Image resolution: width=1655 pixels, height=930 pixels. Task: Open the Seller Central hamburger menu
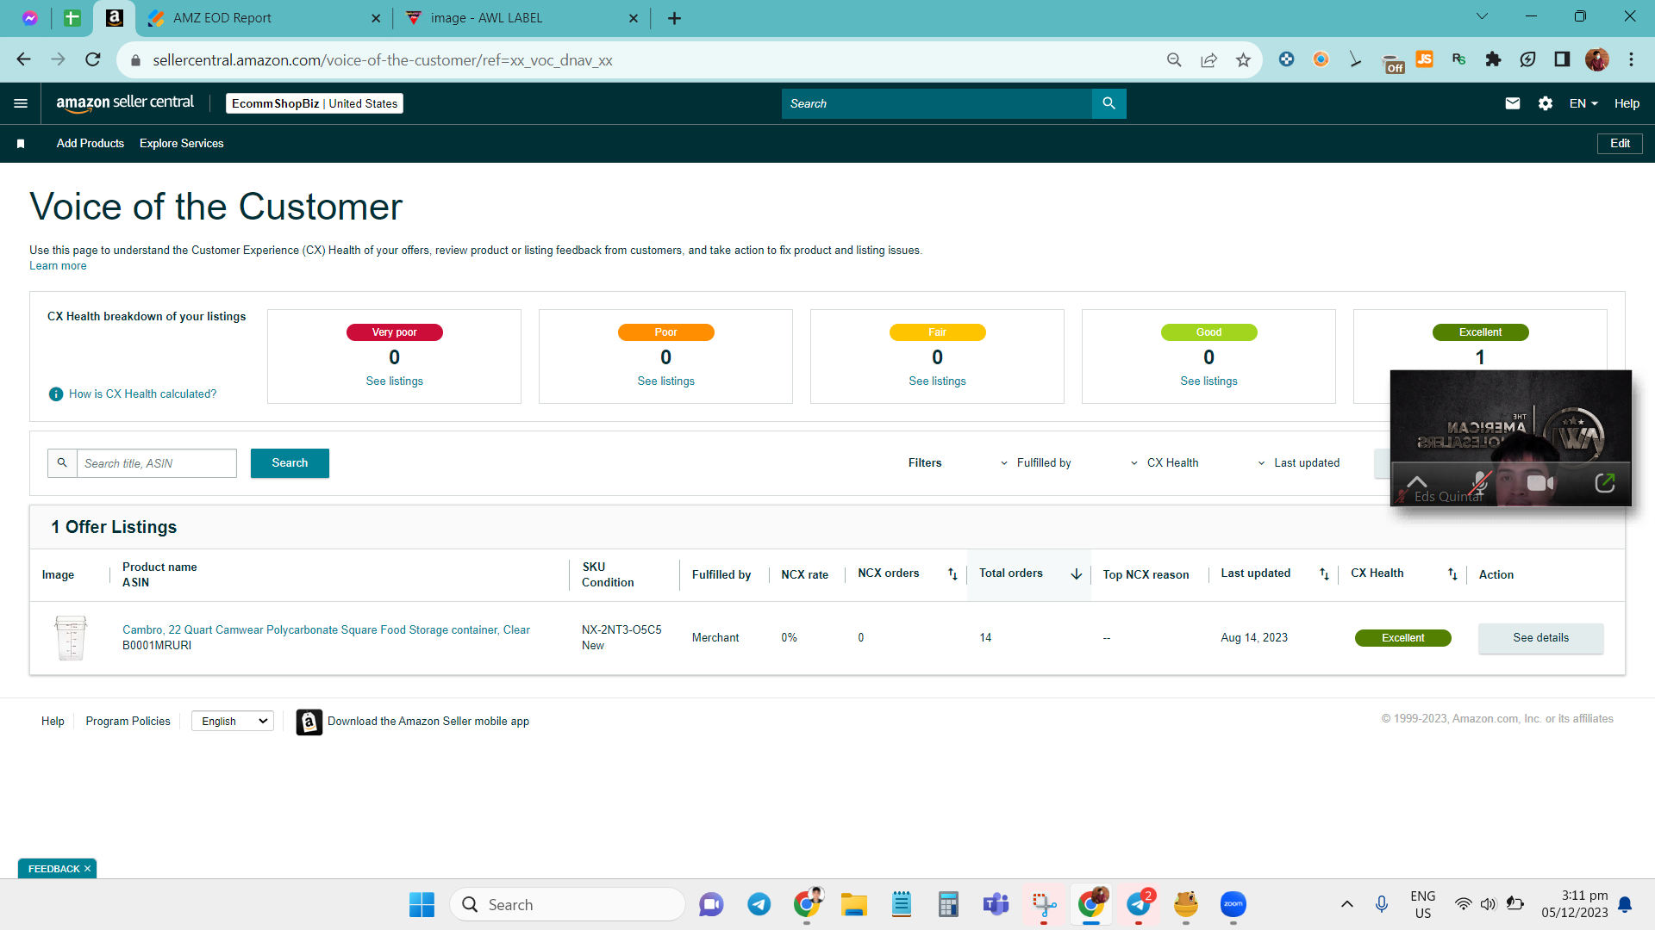pyautogui.click(x=21, y=103)
